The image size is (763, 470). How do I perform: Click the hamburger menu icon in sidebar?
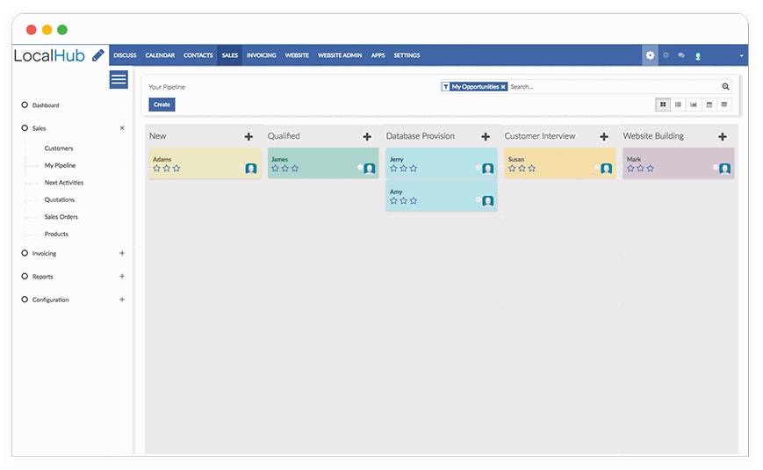point(119,80)
